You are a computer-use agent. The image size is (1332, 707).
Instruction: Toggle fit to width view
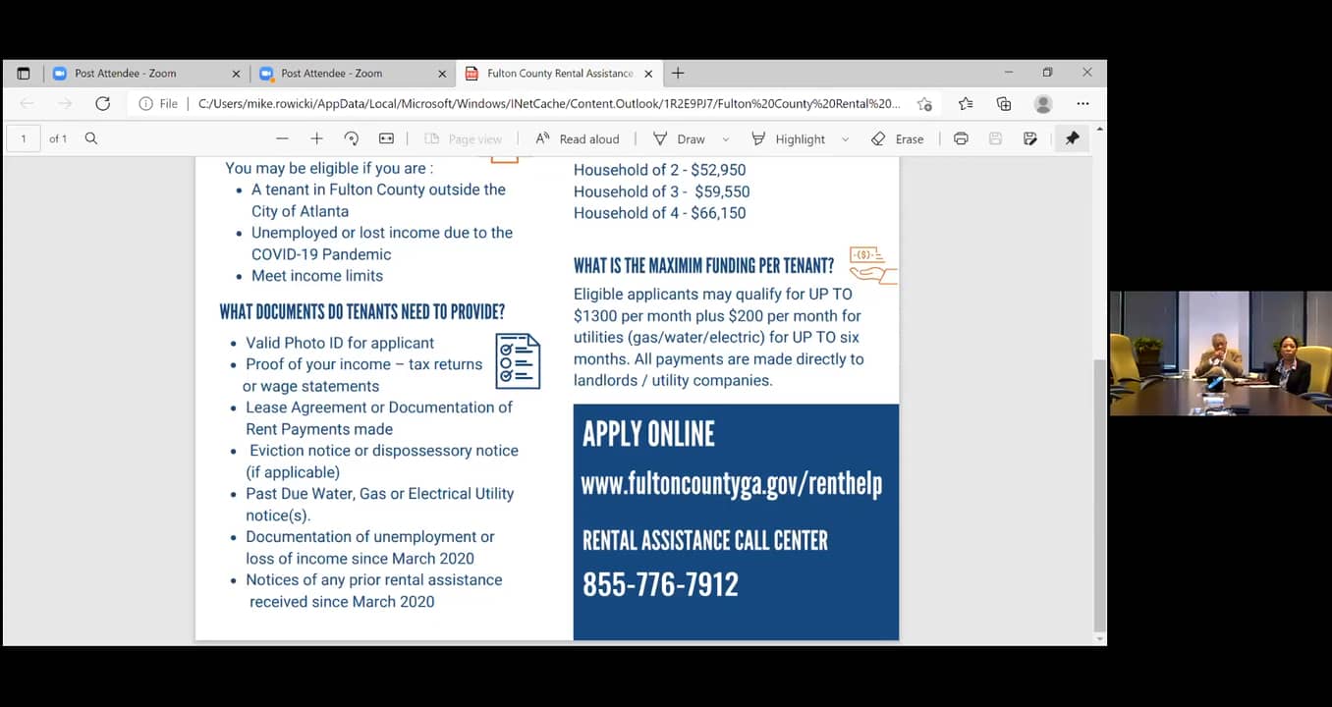pos(387,138)
